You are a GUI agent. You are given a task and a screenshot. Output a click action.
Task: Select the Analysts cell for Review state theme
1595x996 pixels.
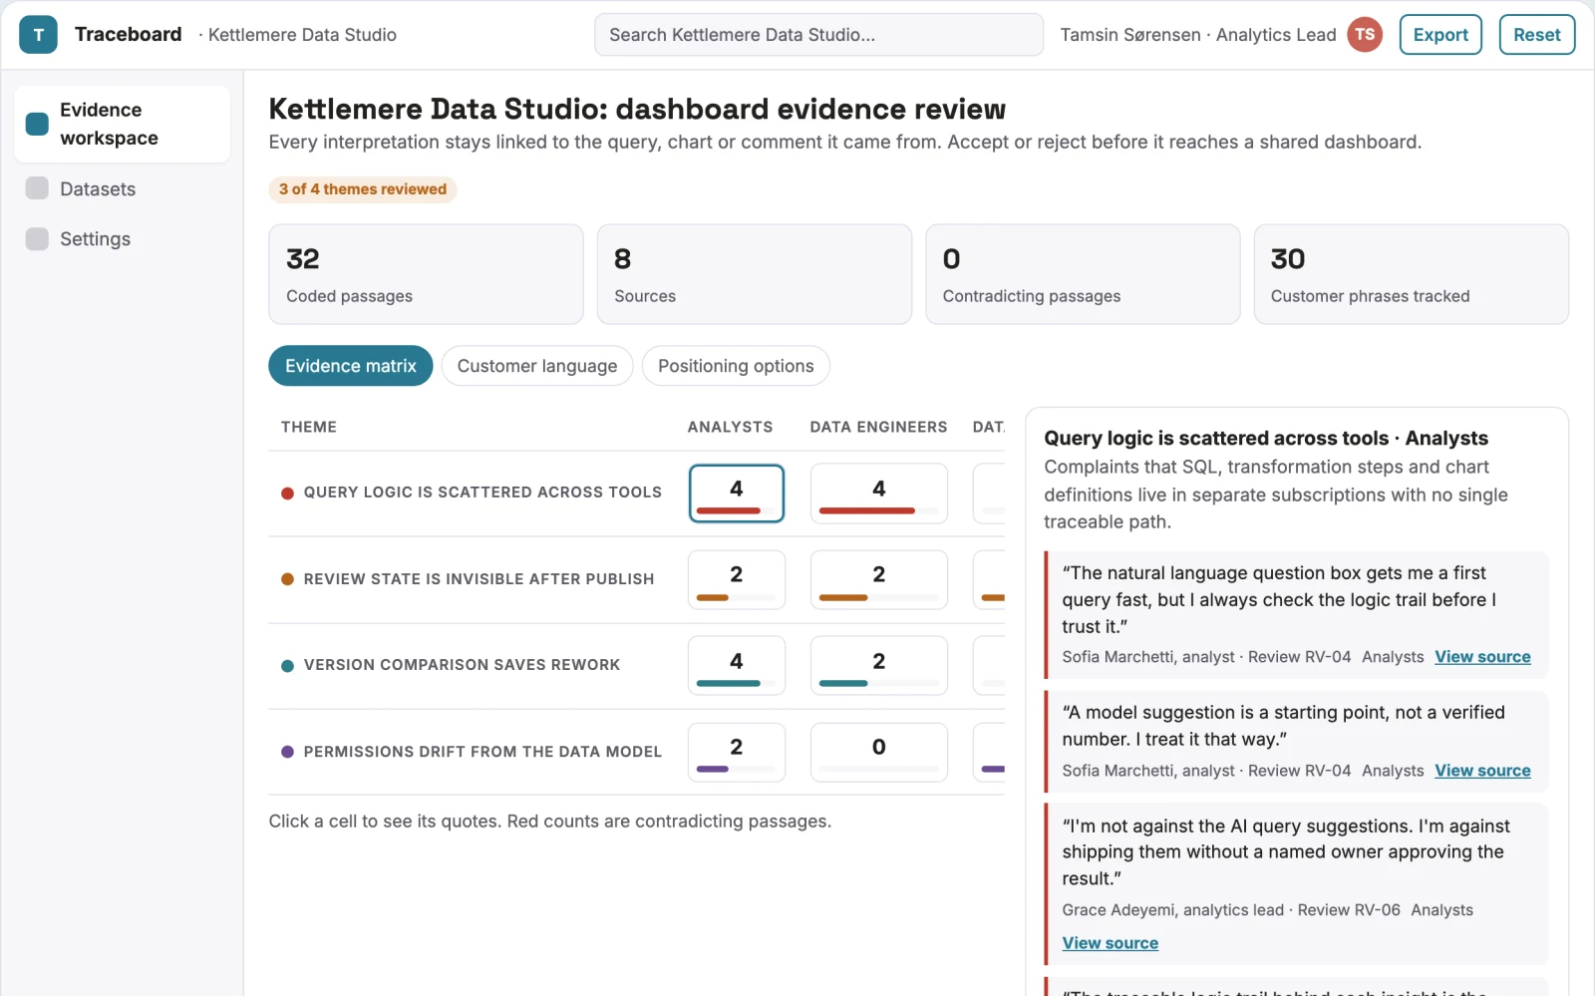737,579
